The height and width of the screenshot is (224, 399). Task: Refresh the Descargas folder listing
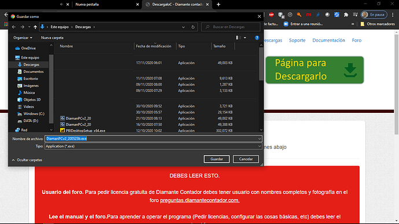[193, 27]
